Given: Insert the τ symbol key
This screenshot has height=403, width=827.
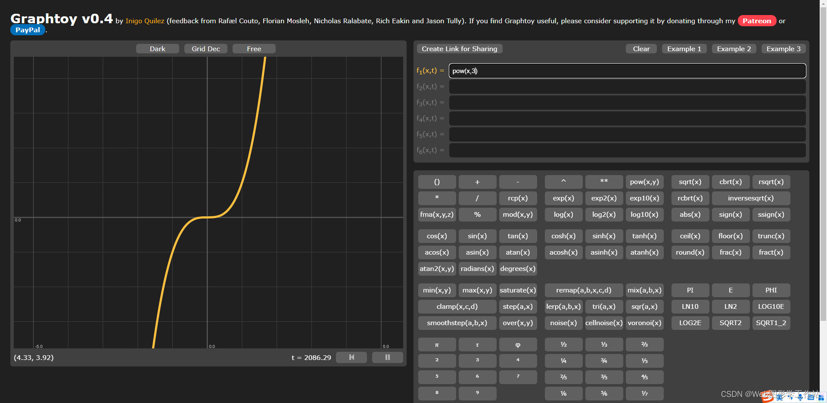Looking at the screenshot, I should coord(477,345).
